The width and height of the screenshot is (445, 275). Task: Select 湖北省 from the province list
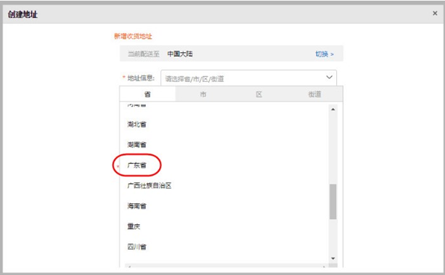click(136, 124)
